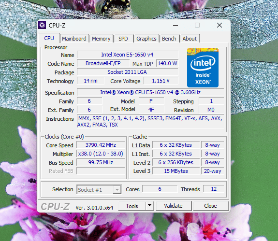Image resolution: width=278 pixels, height=241 pixels.
Task: Click the Clocks (Core #0) group label
Action: point(64,137)
